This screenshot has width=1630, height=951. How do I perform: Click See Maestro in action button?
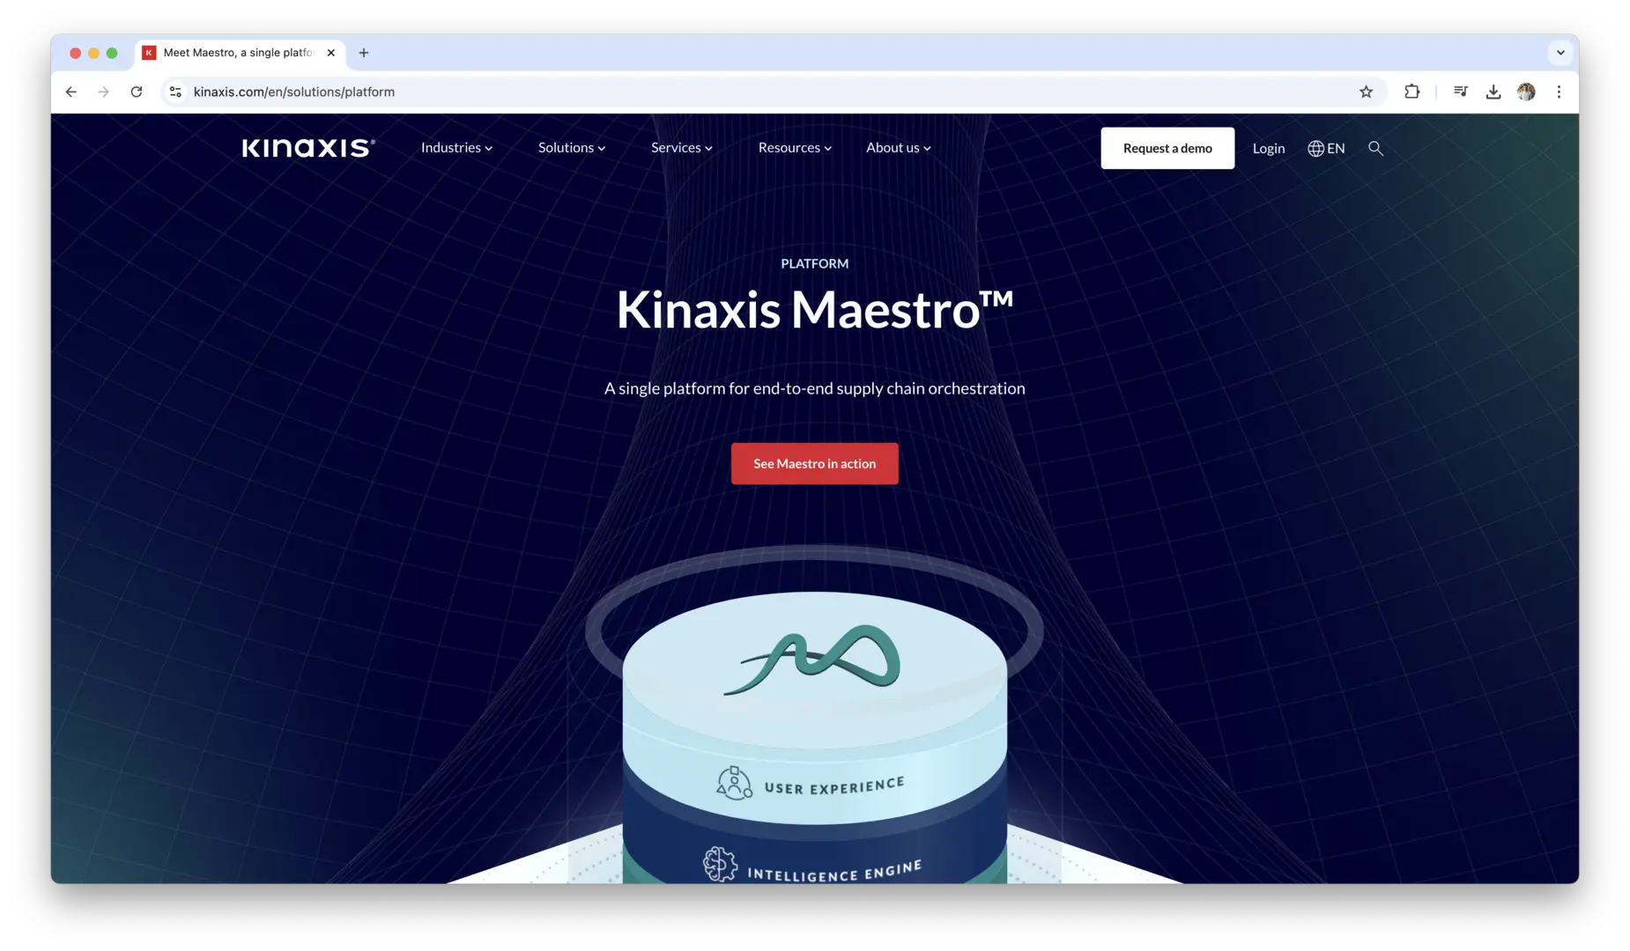(x=815, y=463)
